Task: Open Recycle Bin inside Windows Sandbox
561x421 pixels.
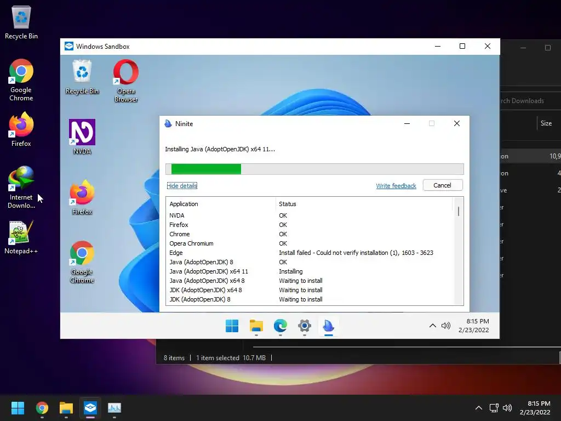Action: pyautogui.click(x=82, y=77)
